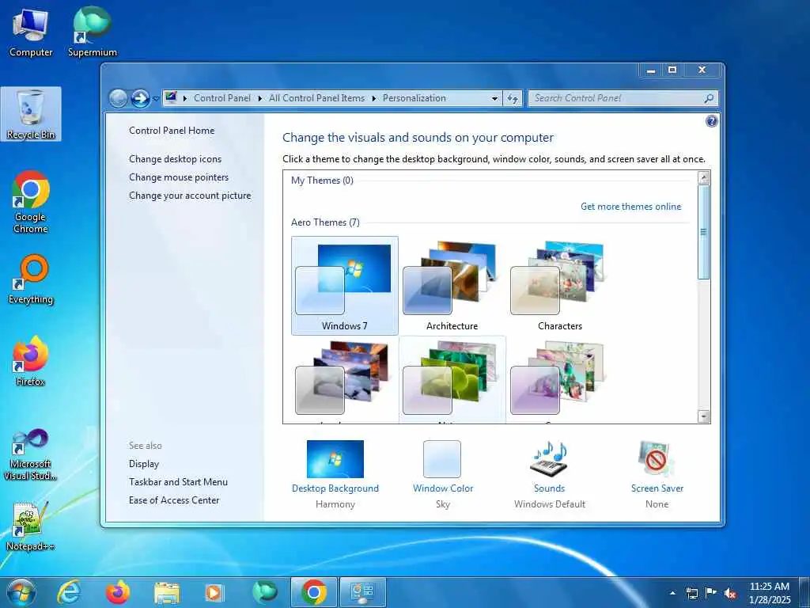The image size is (810, 608).
Task: Open Windows Media Player from the taskbar
Action: pyautogui.click(x=214, y=592)
